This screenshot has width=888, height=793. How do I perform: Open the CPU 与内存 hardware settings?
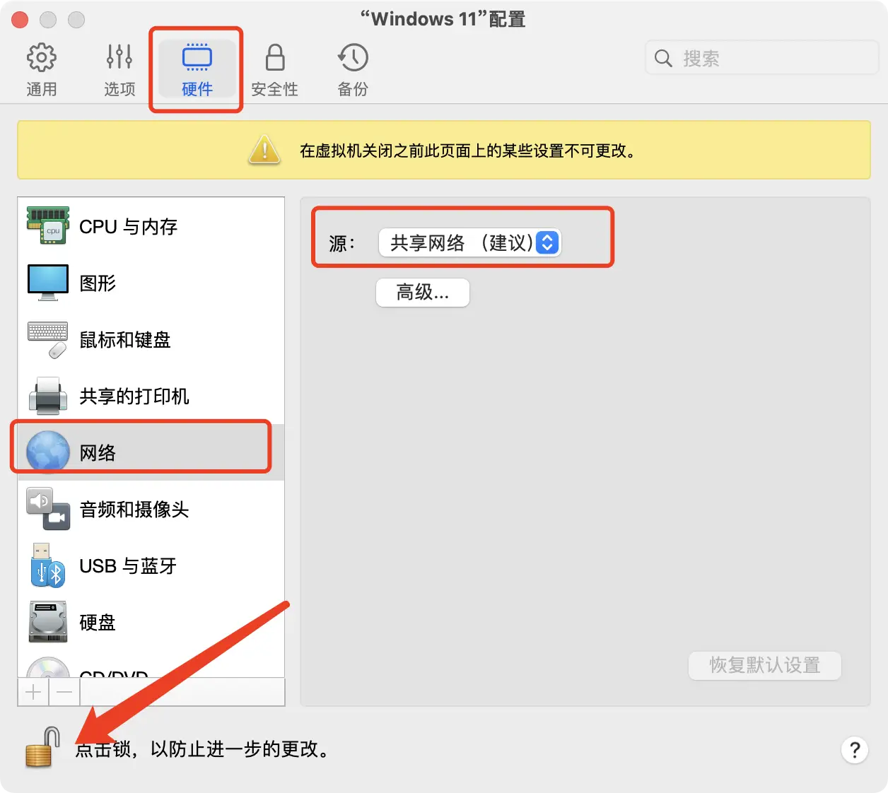click(128, 227)
